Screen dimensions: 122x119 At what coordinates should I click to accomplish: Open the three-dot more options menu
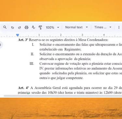click(119, 27)
